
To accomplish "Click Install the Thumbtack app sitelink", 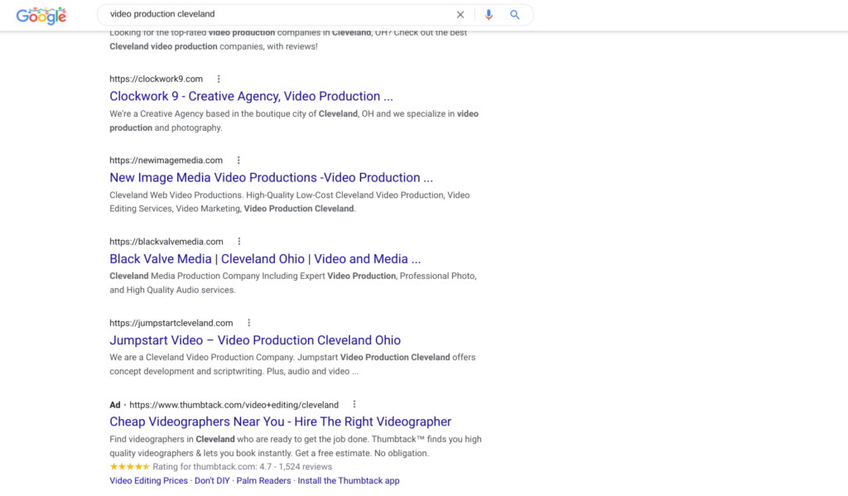I will pyautogui.click(x=348, y=480).
